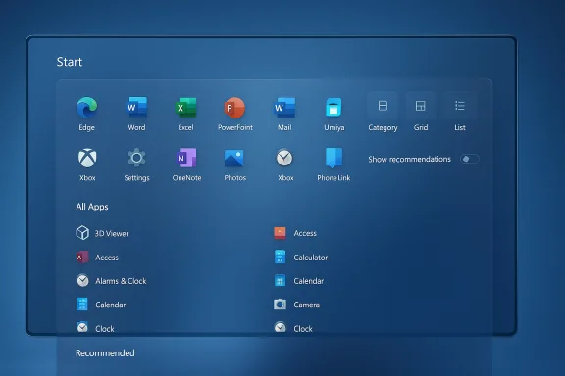Open Xbox app with the Xbox logo
This screenshot has width=565, height=376.
click(87, 164)
